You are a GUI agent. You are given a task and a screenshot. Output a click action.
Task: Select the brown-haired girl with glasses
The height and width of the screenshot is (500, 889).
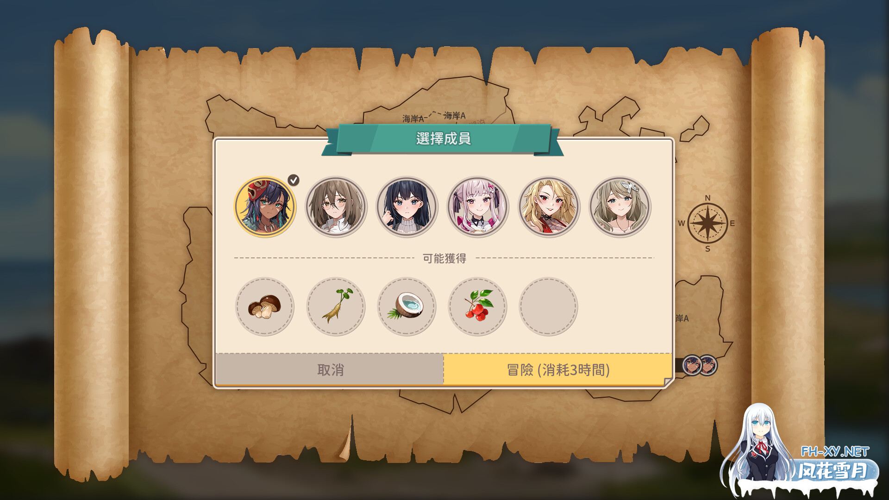(x=336, y=206)
